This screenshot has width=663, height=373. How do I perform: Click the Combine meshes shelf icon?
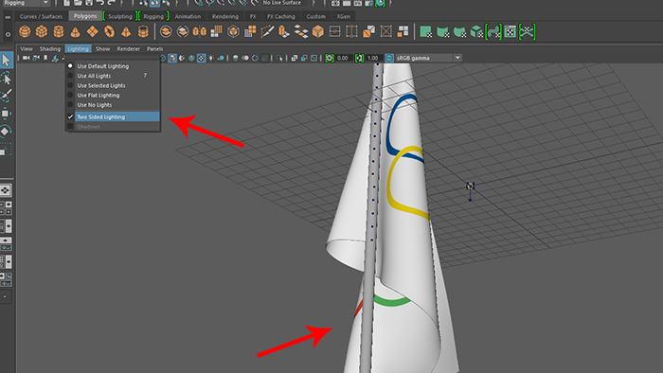click(166, 31)
